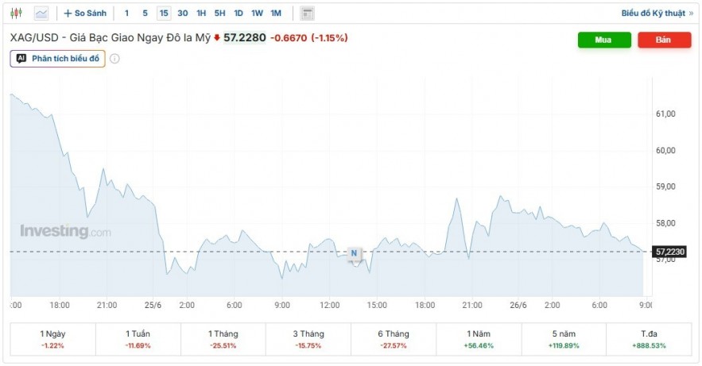Select the 5 năm period

(x=564, y=339)
